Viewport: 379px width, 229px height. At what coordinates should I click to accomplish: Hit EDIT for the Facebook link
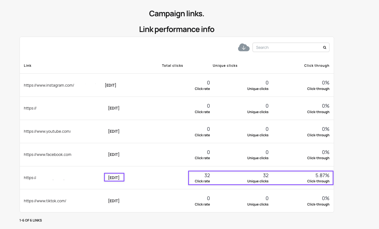tap(114, 155)
